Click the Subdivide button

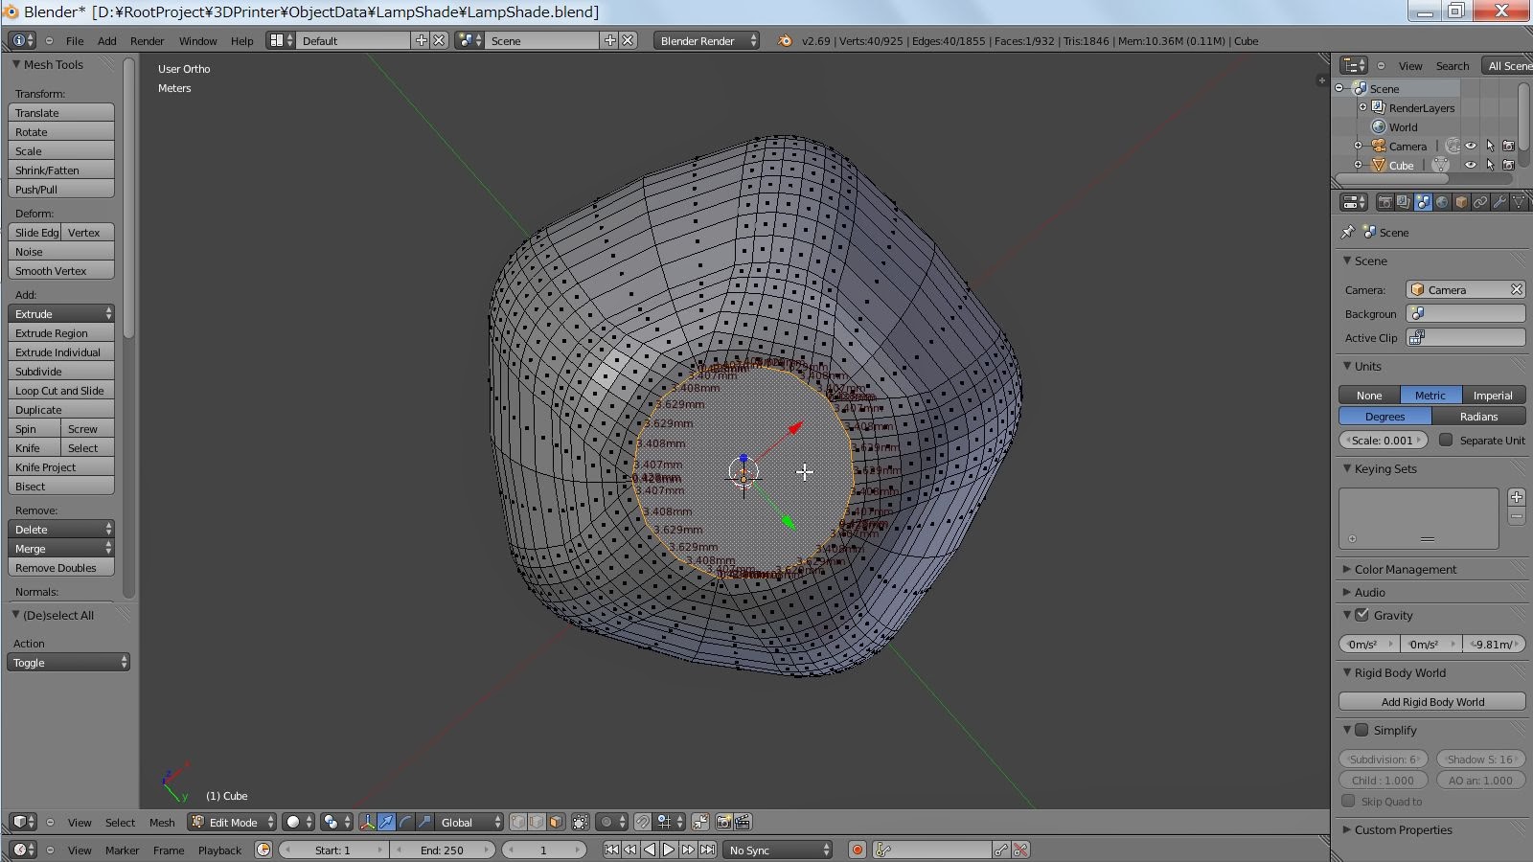pos(61,372)
